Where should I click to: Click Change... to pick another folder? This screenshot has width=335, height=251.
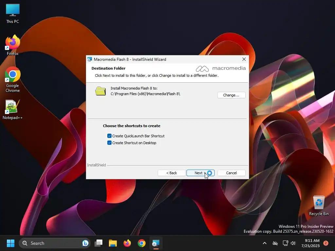[231, 95]
